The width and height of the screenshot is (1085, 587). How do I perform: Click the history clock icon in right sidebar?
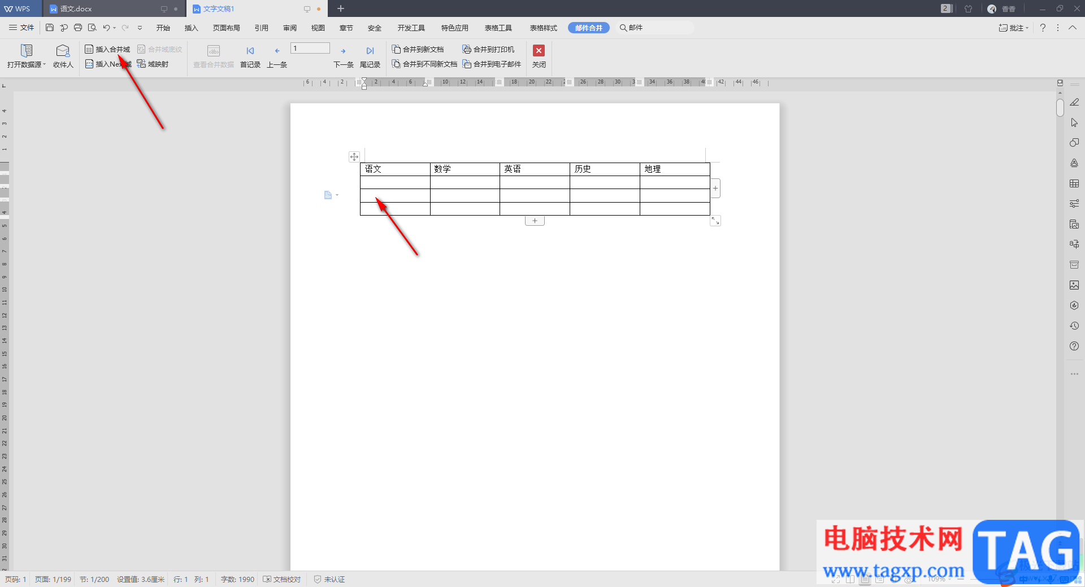tap(1074, 326)
